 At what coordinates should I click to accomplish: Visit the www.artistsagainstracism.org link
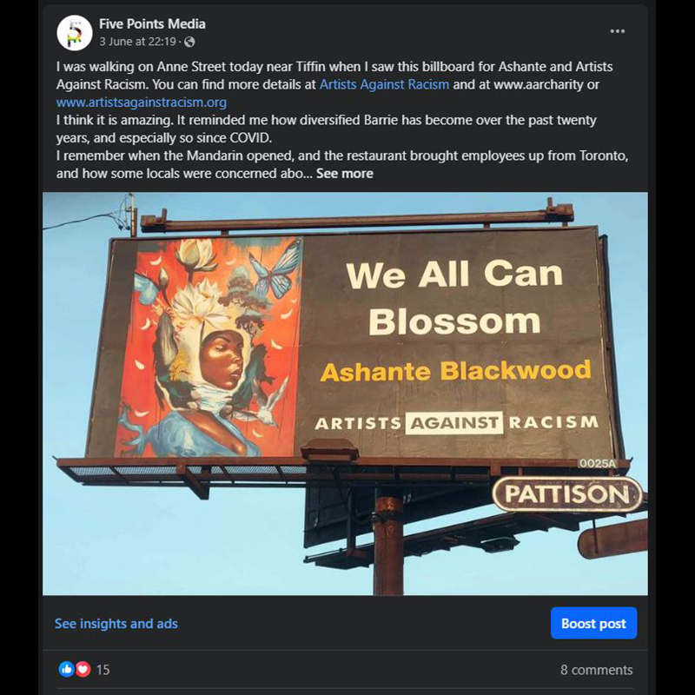(x=142, y=103)
